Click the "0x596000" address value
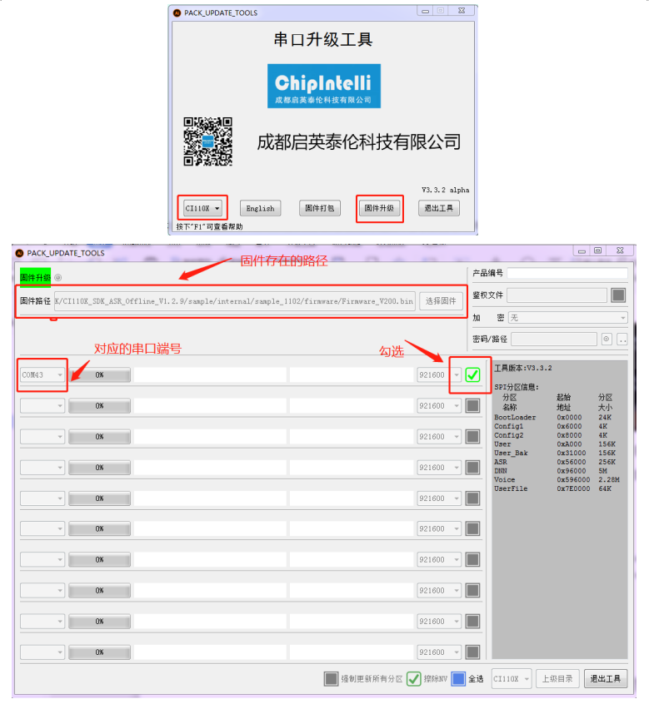This screenshot has height=704, width=649. coord(573,479)
